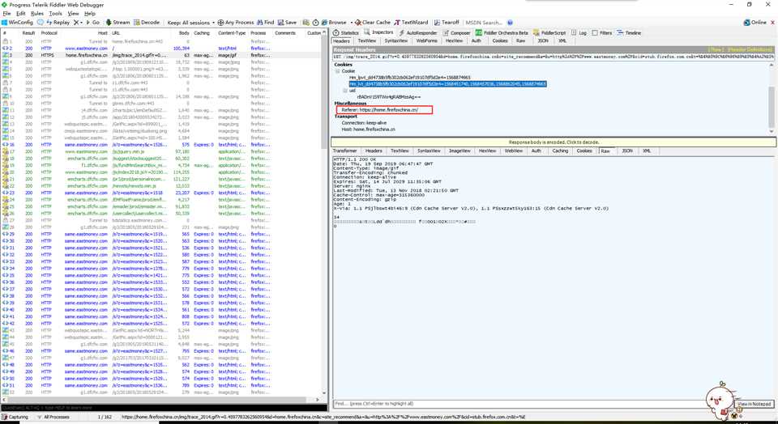The image size is (778, 424).
Task: Switch to the Statistics tab
Action: (x=346, y=33)
